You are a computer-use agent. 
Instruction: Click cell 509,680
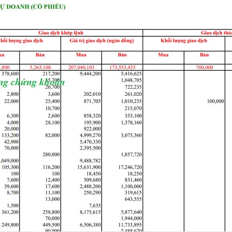point(92,180)
